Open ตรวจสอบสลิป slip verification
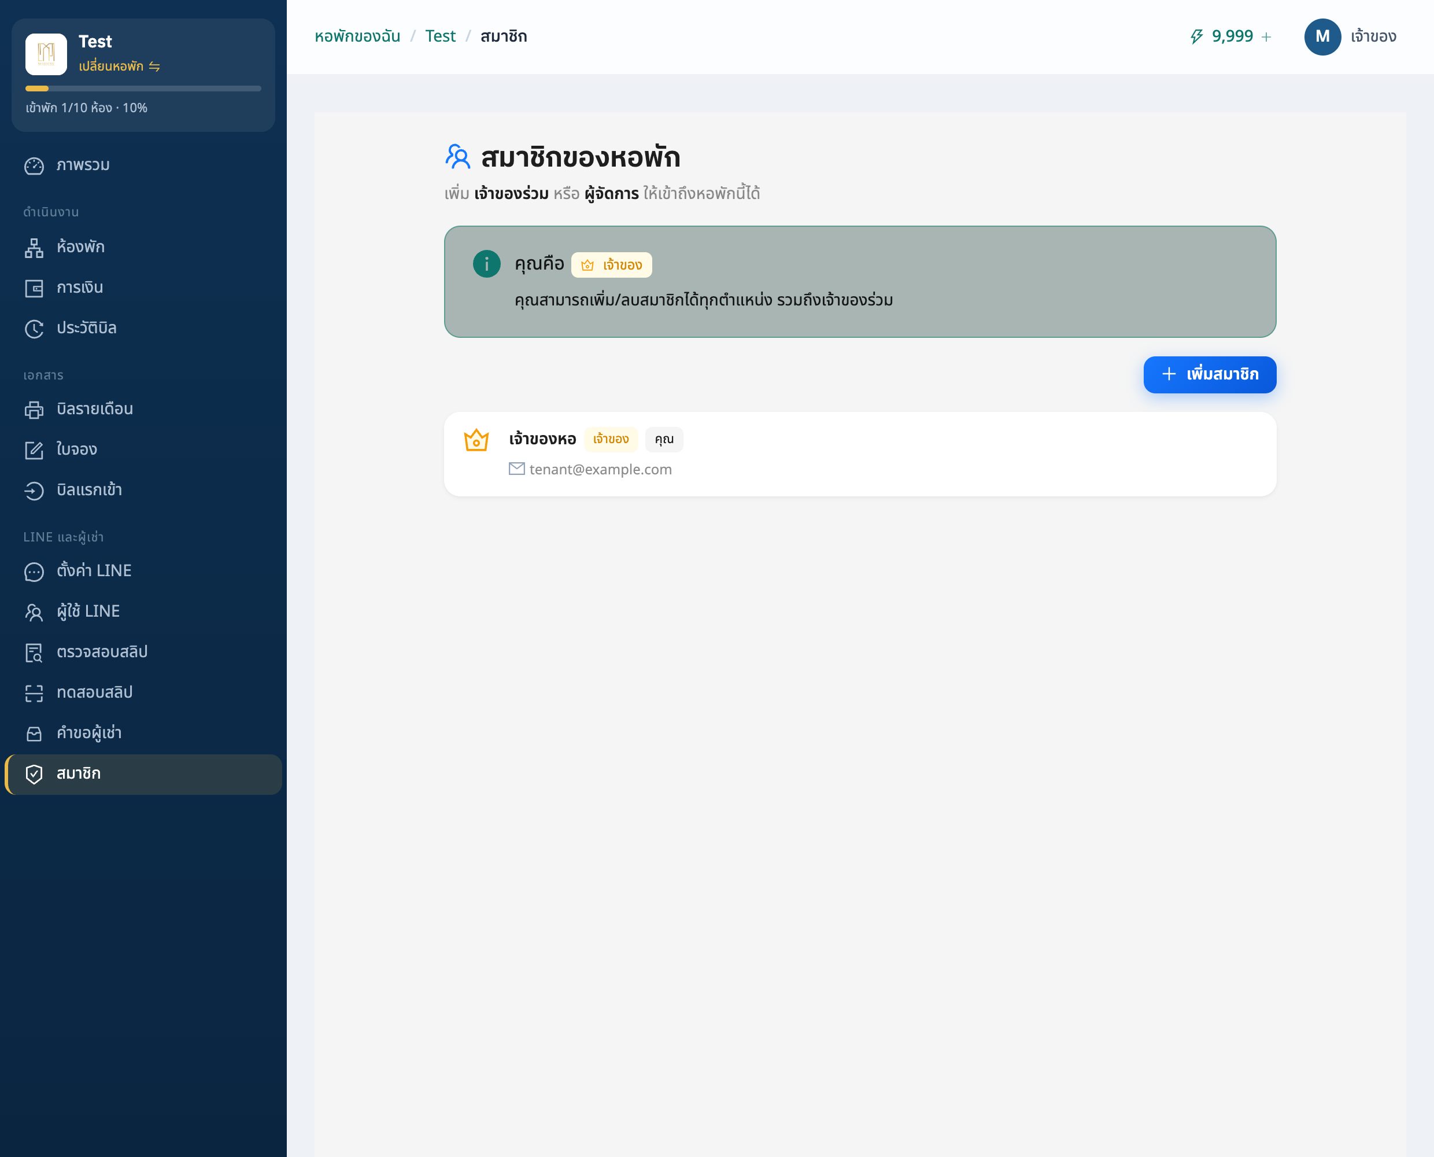The width and height of the screenshot is (1434, 1157). (x=143, y=653)
